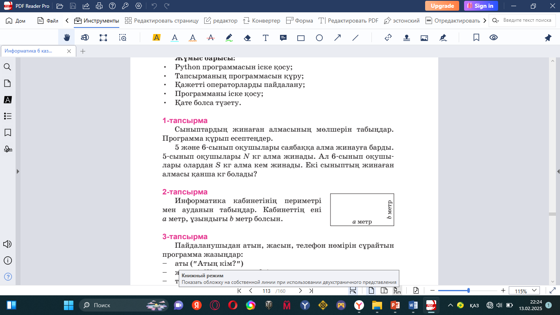Choose the Strikethrough annotation tool

click(211, 38)
